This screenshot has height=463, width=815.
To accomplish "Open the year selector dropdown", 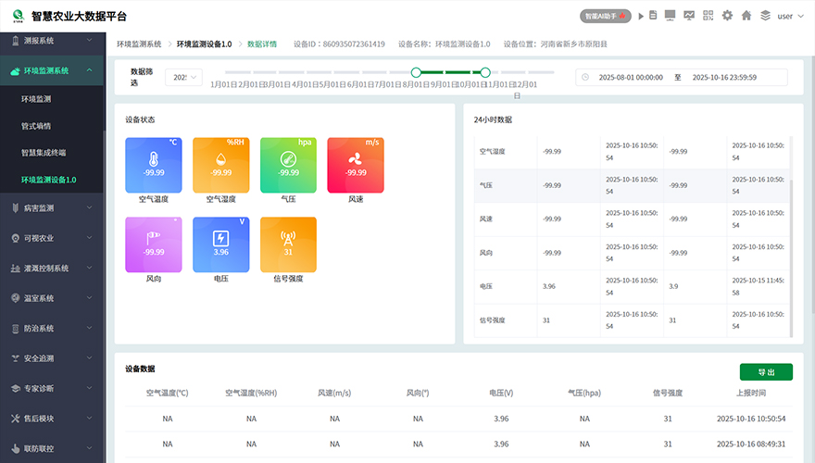I will coord(184,77).
